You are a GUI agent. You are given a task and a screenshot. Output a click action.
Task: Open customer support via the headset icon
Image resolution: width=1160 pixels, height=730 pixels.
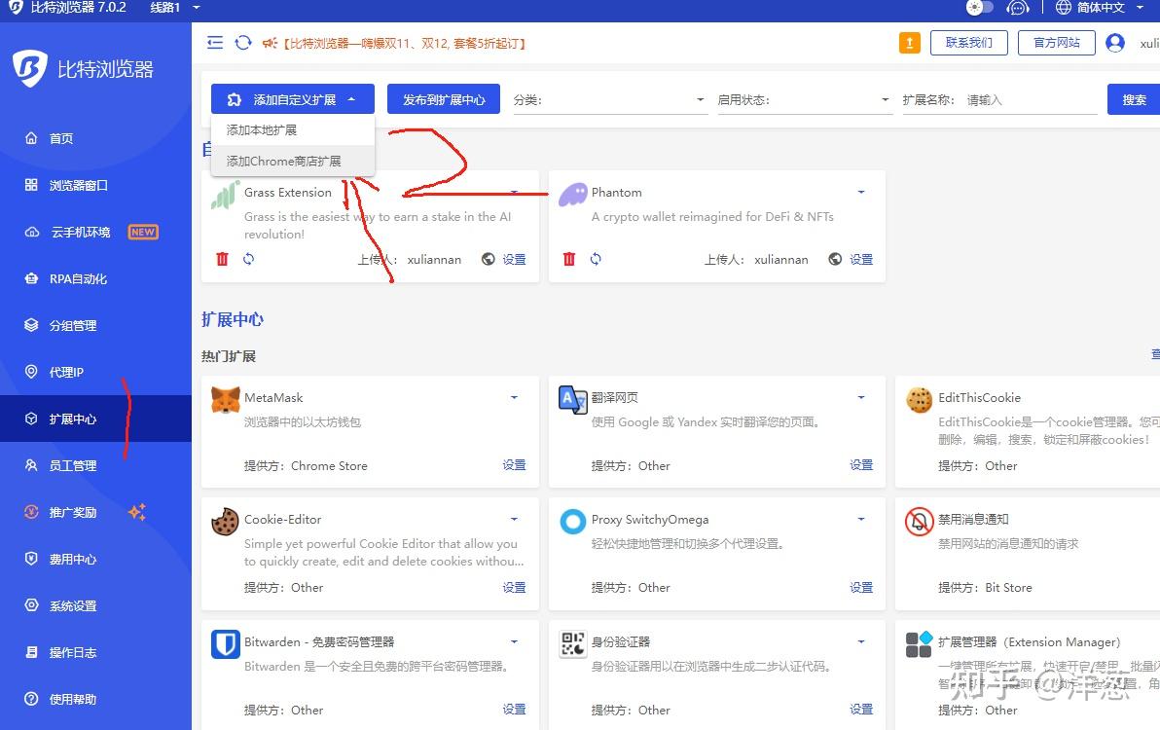tap(1018, 8)
